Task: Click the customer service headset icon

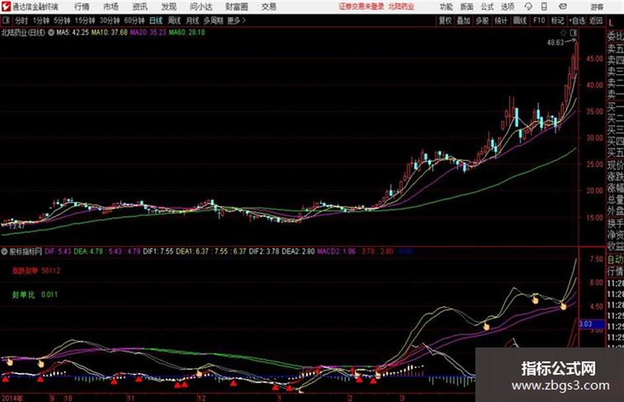Action: pyautogui.click(x=528, y=7)
